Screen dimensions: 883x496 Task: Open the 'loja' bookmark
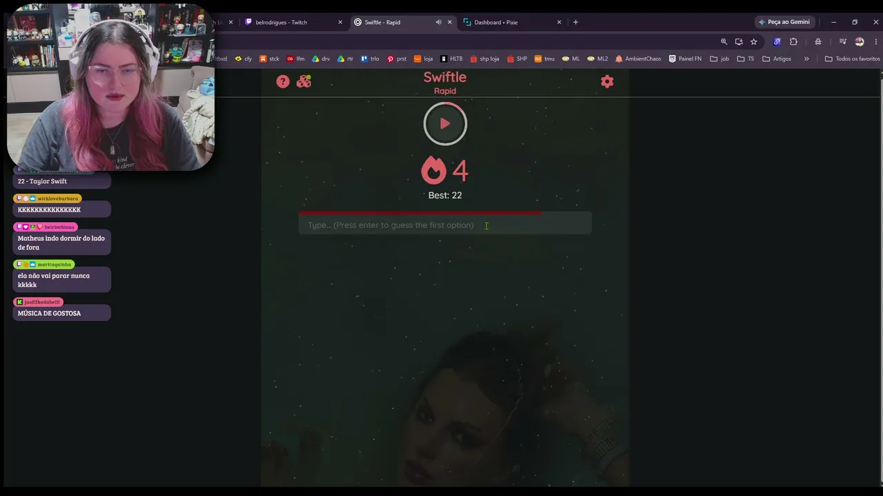423,59
